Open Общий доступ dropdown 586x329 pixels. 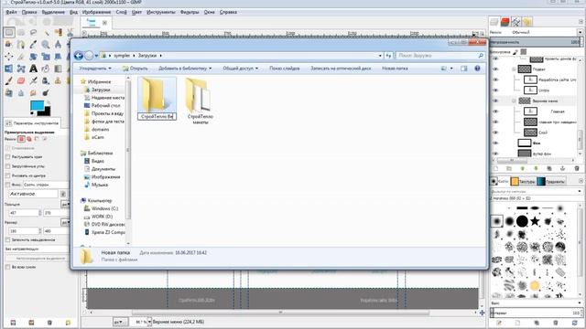point(240,69)
